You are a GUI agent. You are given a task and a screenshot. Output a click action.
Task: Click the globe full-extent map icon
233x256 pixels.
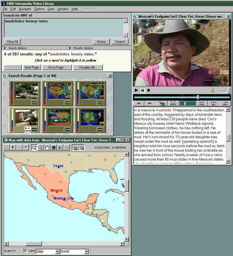tap(54, 147)
